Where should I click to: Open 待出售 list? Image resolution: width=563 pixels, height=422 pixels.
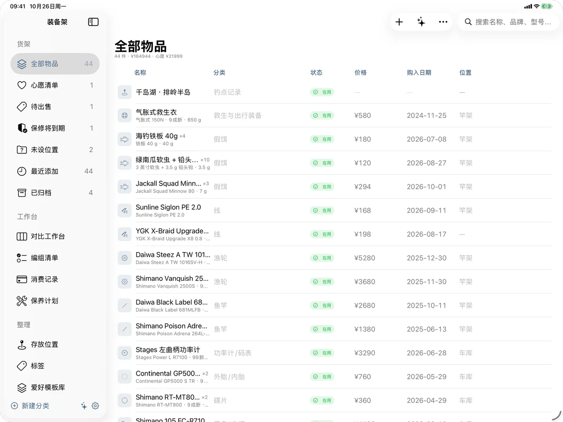(x=55, y=107)
